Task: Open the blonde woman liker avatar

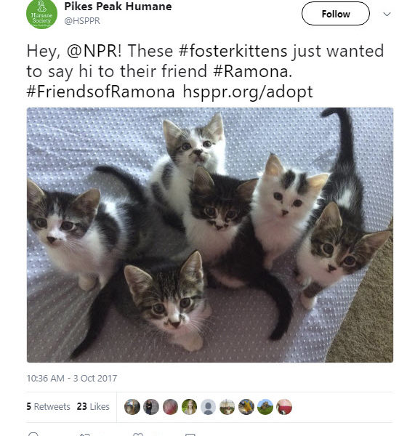Action: (x=189, y=407)
